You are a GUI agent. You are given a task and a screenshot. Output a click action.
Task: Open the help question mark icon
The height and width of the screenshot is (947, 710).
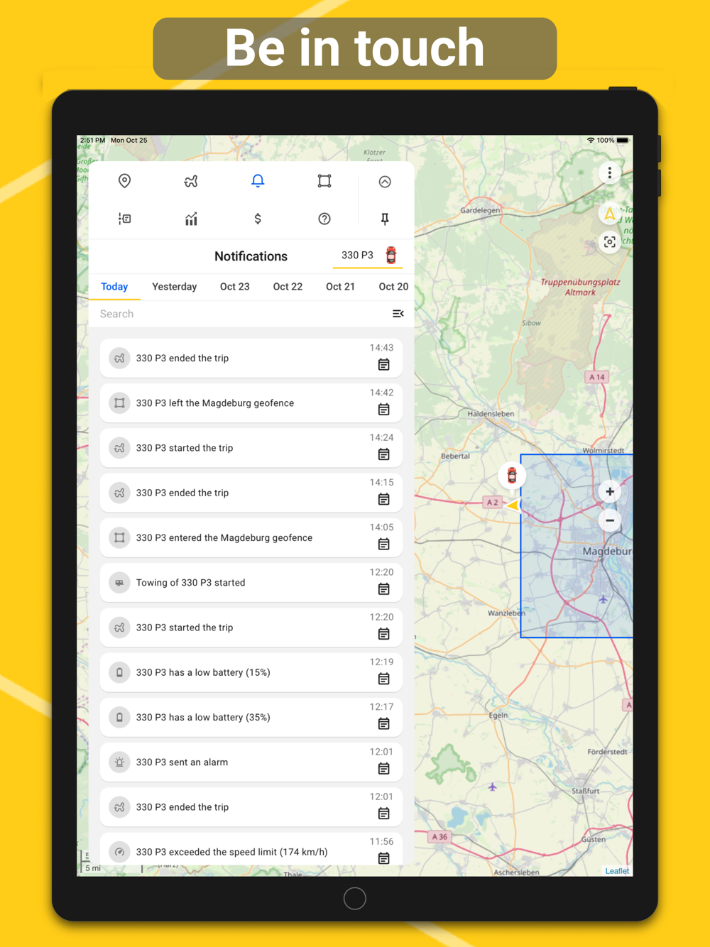324,219
